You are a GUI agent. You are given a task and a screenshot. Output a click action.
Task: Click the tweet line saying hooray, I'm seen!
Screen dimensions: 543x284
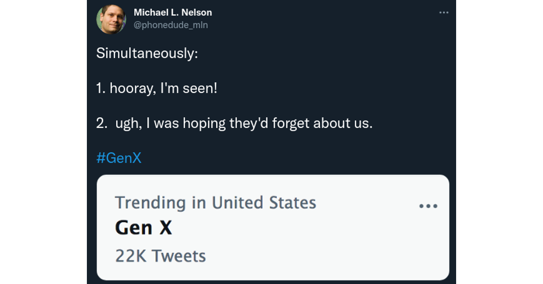[x=157, y=88]
